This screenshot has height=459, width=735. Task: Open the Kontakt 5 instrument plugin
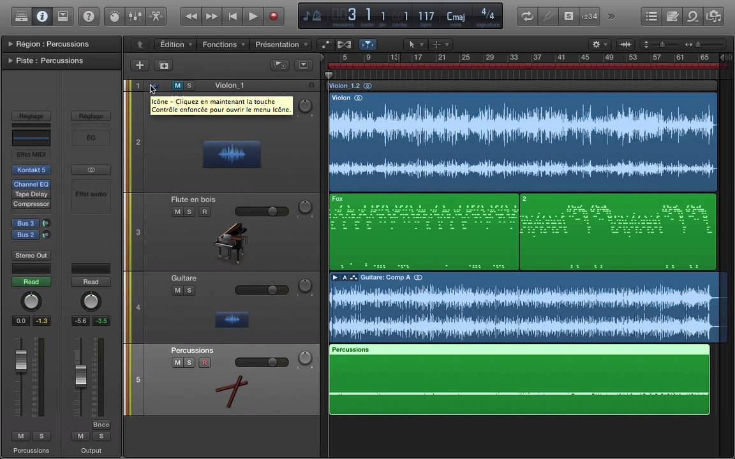[31, 170]
